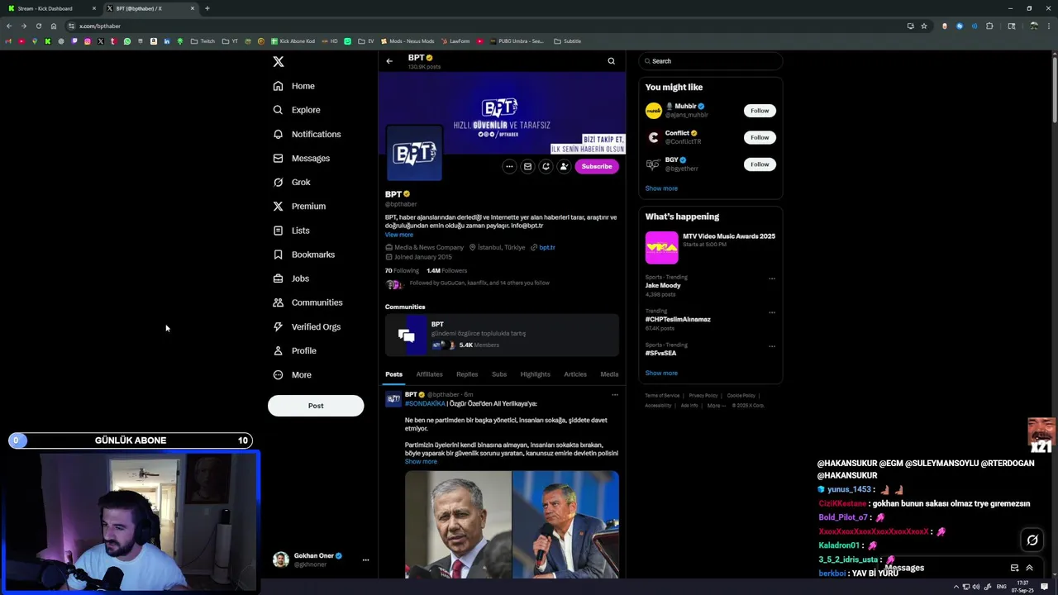
Task: Open Premium in the X sidebar
Action: pos(299,206)
